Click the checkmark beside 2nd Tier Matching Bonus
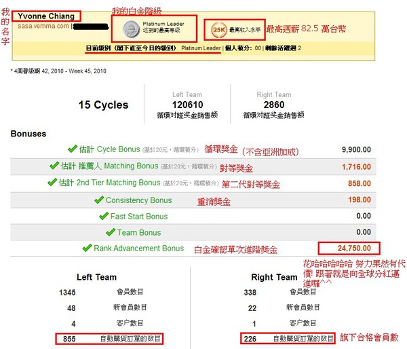This screenshot has width=407, height=349. pos(52,182)
